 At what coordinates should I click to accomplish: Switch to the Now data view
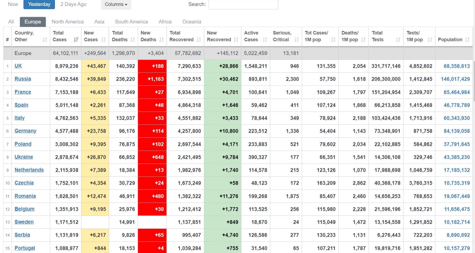point(13,4)
